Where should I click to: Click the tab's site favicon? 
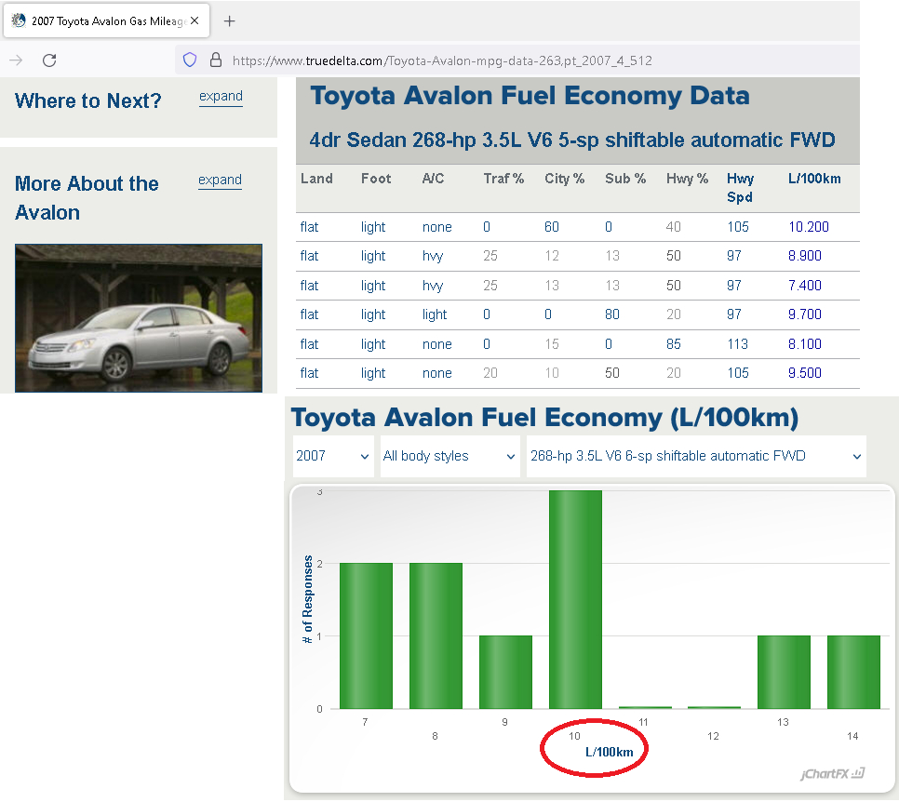pos(19,20)
